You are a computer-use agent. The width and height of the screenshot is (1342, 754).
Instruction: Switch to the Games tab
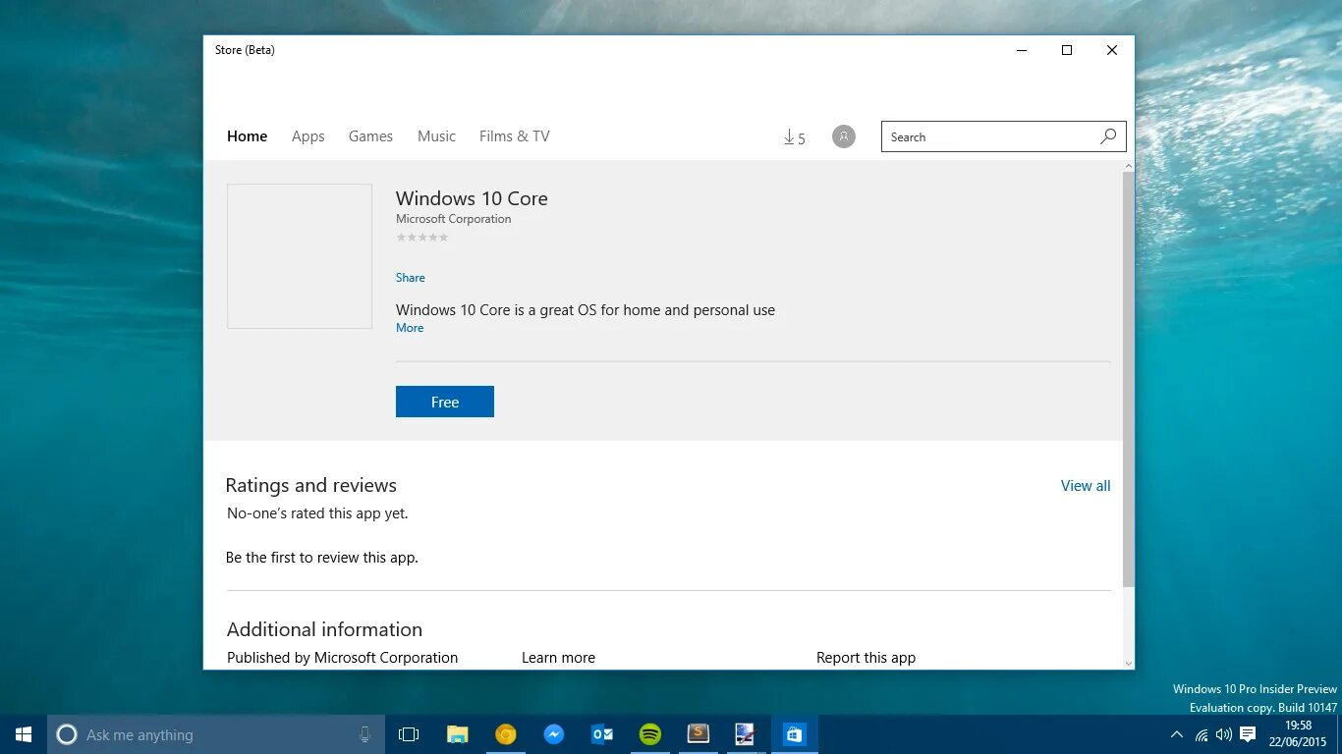pyautogui.click(x=370, y=136)
